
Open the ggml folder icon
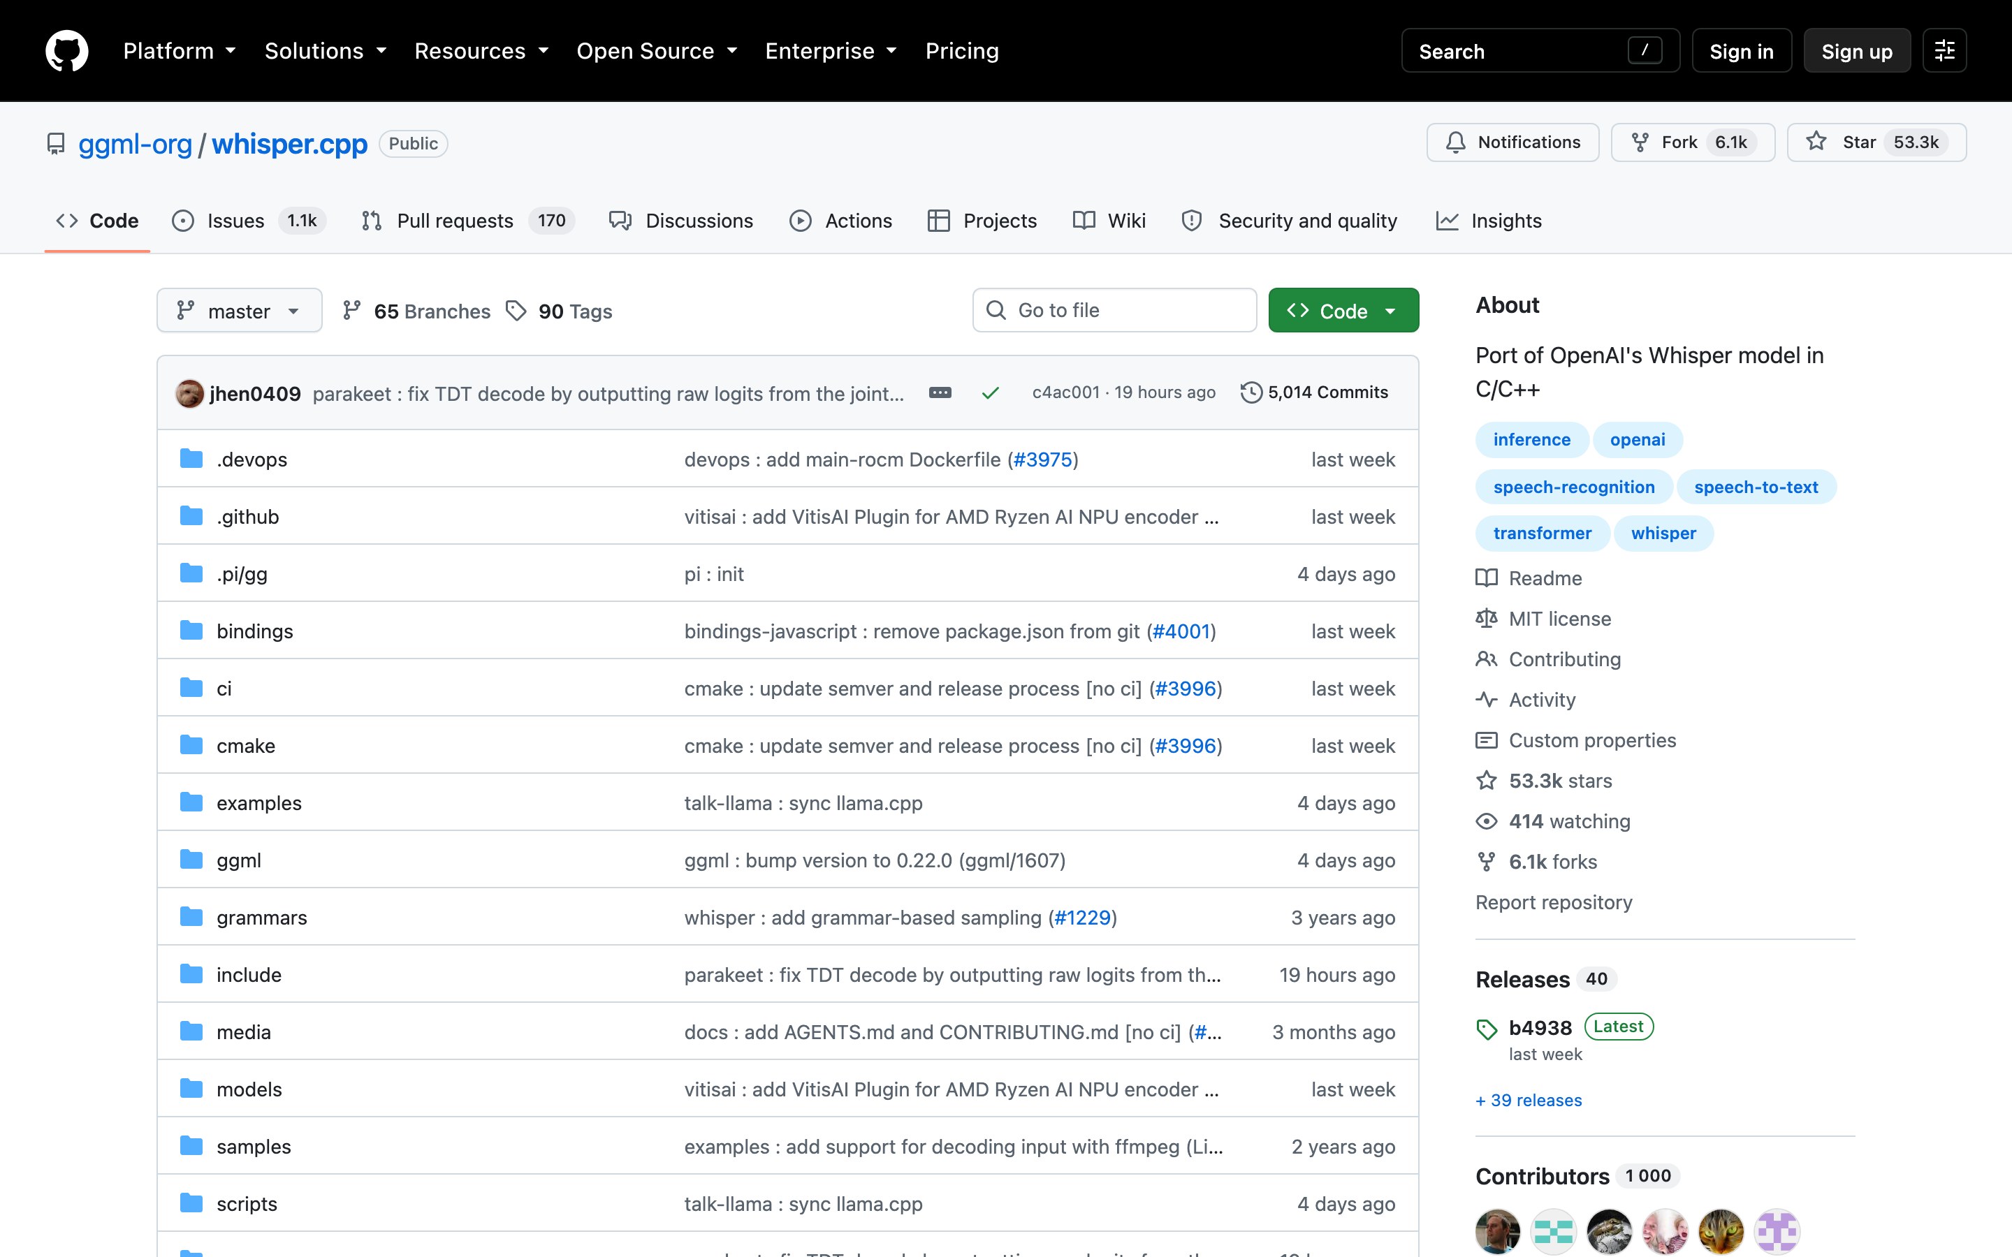(x=191, y=860)
